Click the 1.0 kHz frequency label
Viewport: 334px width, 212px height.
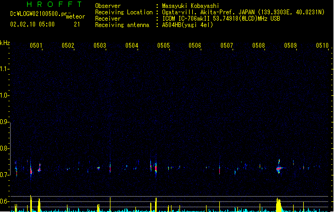pyautogui.click(x=4, y=95)
